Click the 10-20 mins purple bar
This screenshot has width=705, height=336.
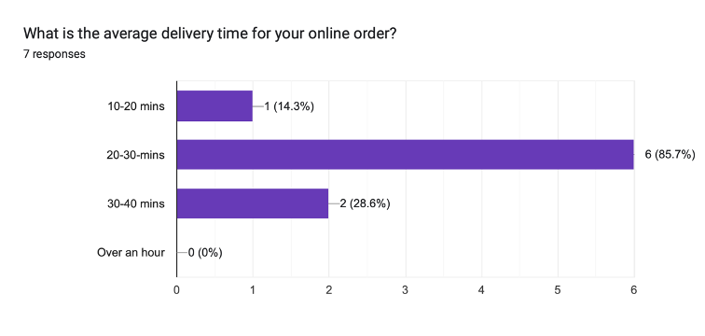[x=214, y=106]
